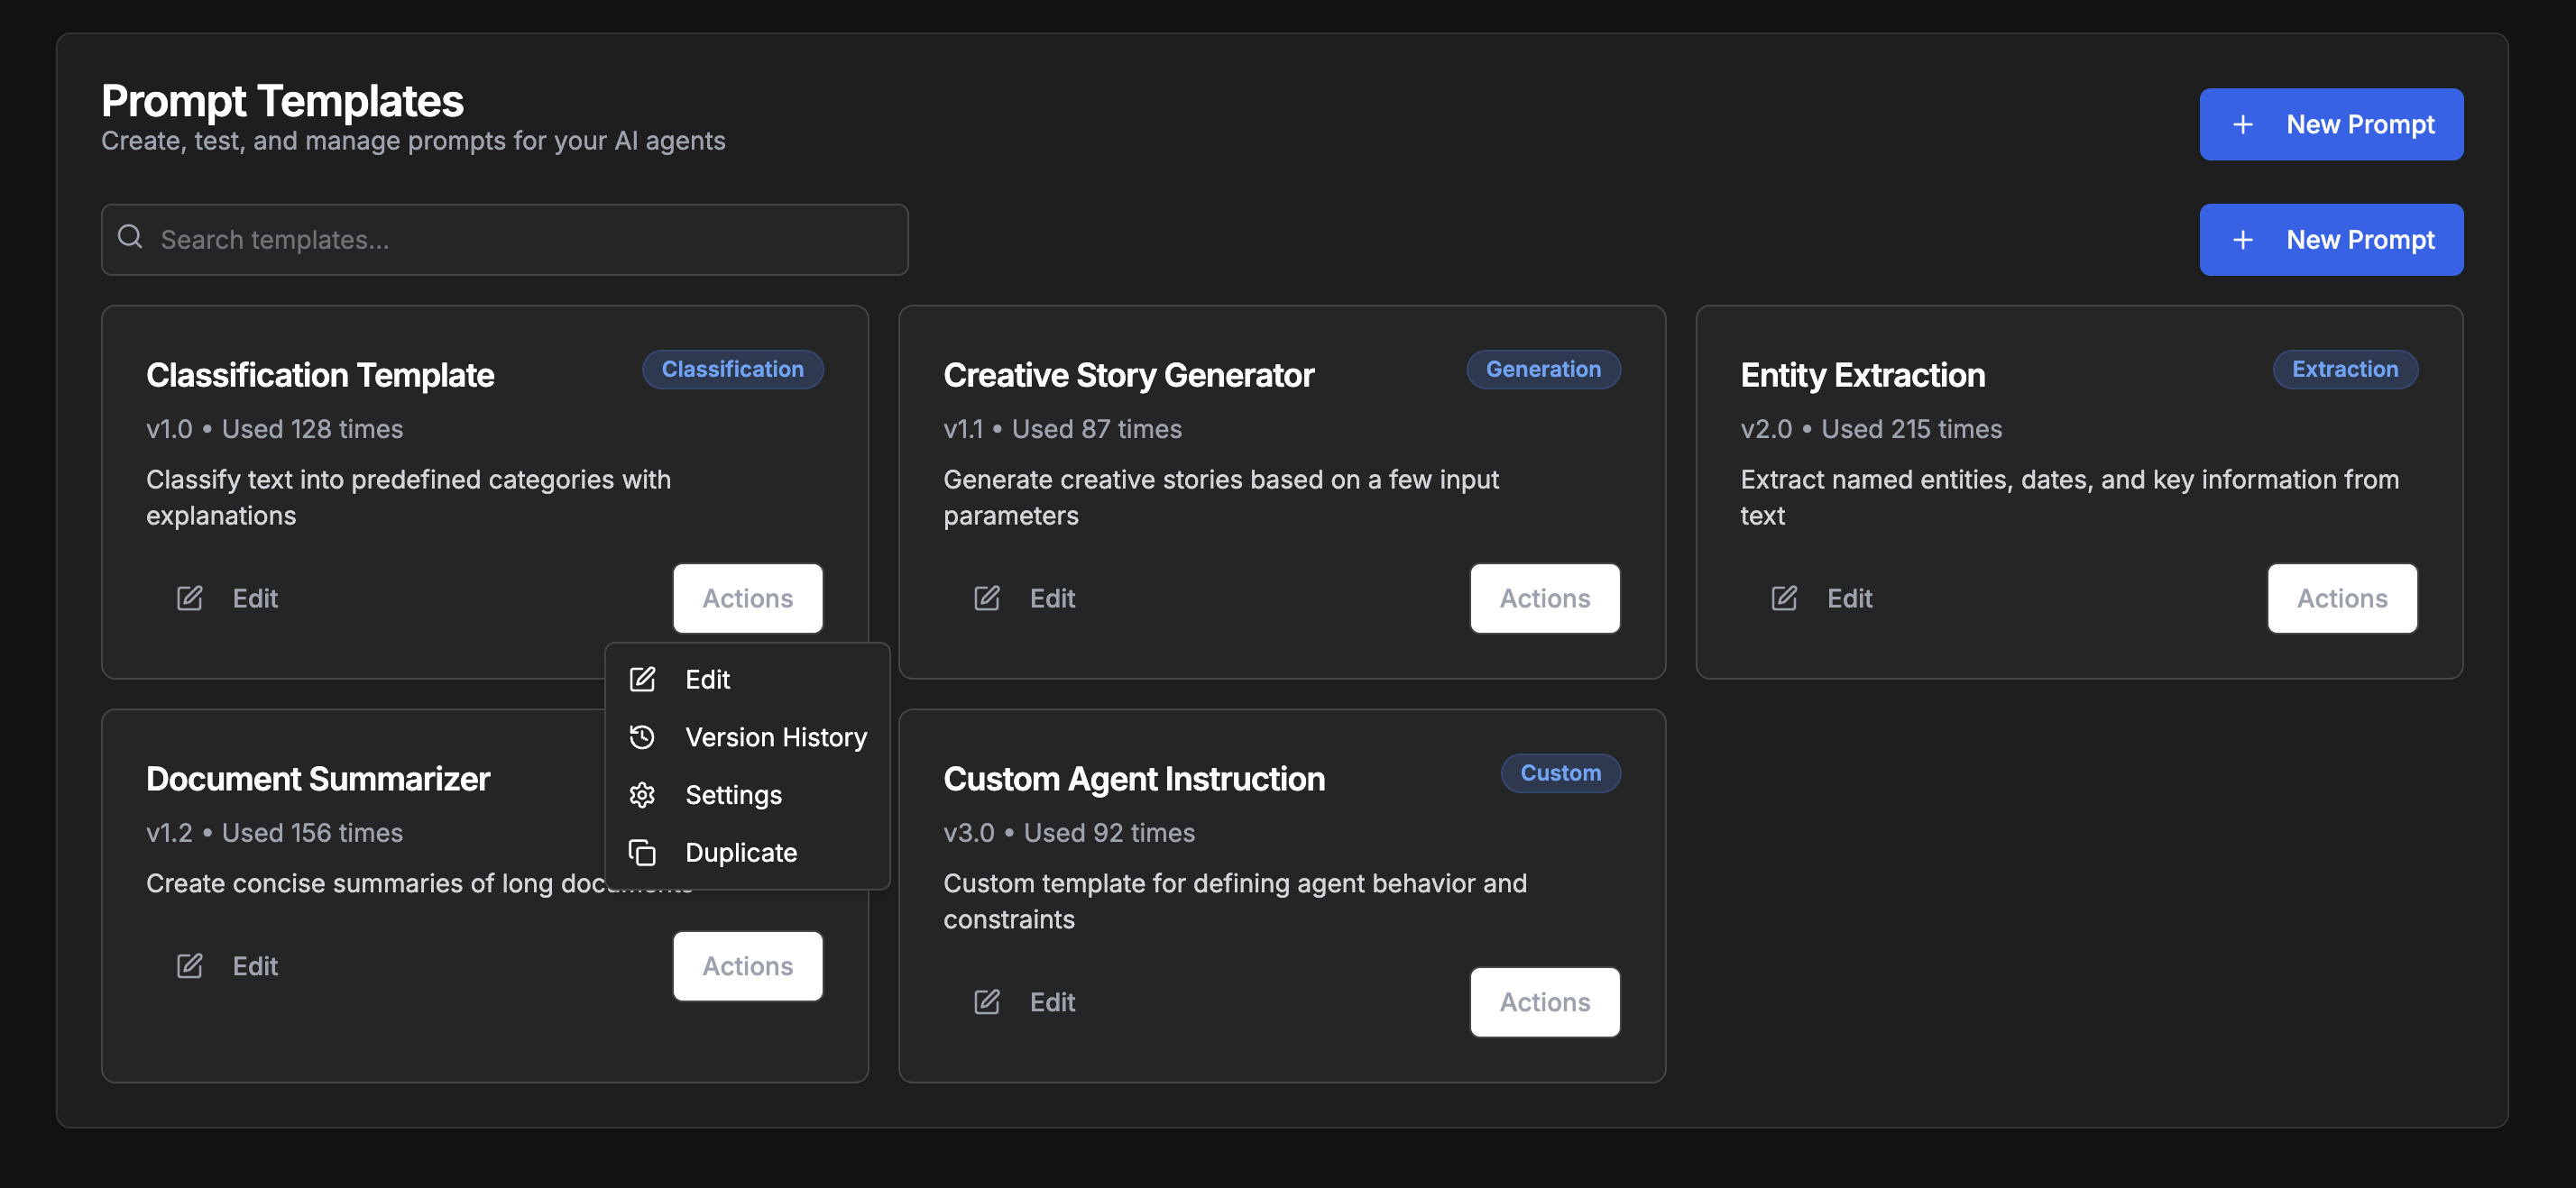Screen dimensions: 2576x1188
Task: Expand Actions menu for Custom Agent Instruction
Action: click(x=1544, y=1002)
